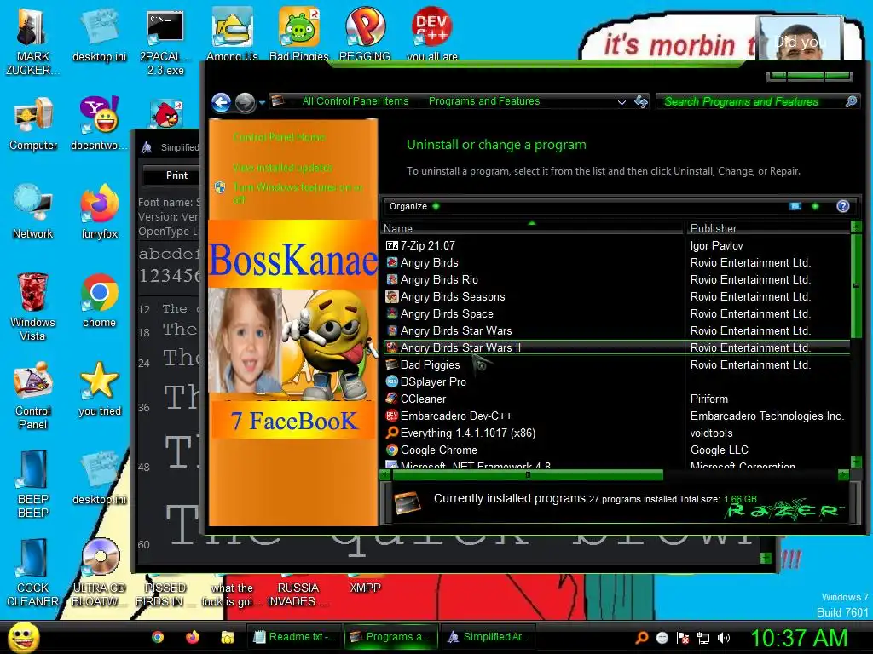873x654 pixels.
Task: Click the BSplayer Pro list icon
Action: (392, 381)
